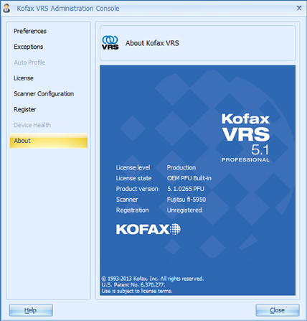Click the 'Registration' label
The width and height of the screenshot is (307, 321).
pos(132,210)
